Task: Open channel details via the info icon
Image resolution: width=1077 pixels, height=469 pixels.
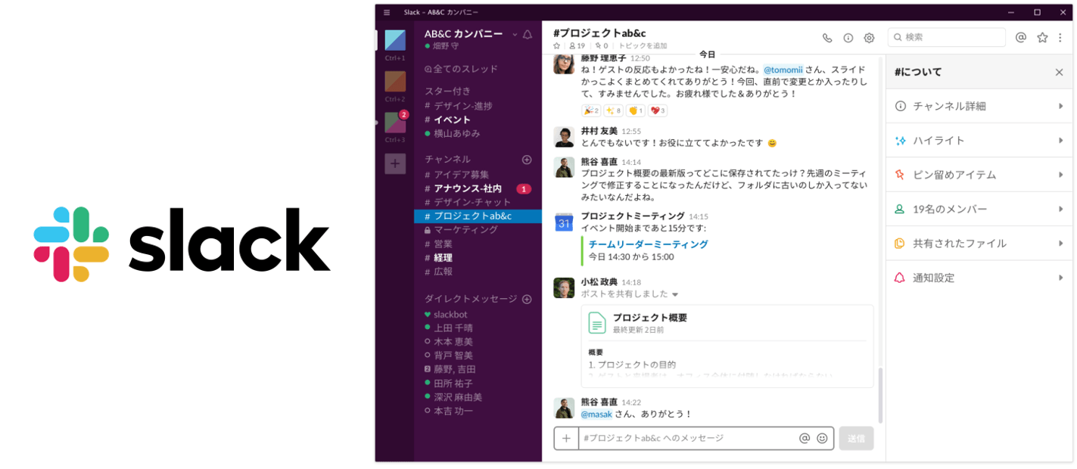Action: [x=848, y=37]
